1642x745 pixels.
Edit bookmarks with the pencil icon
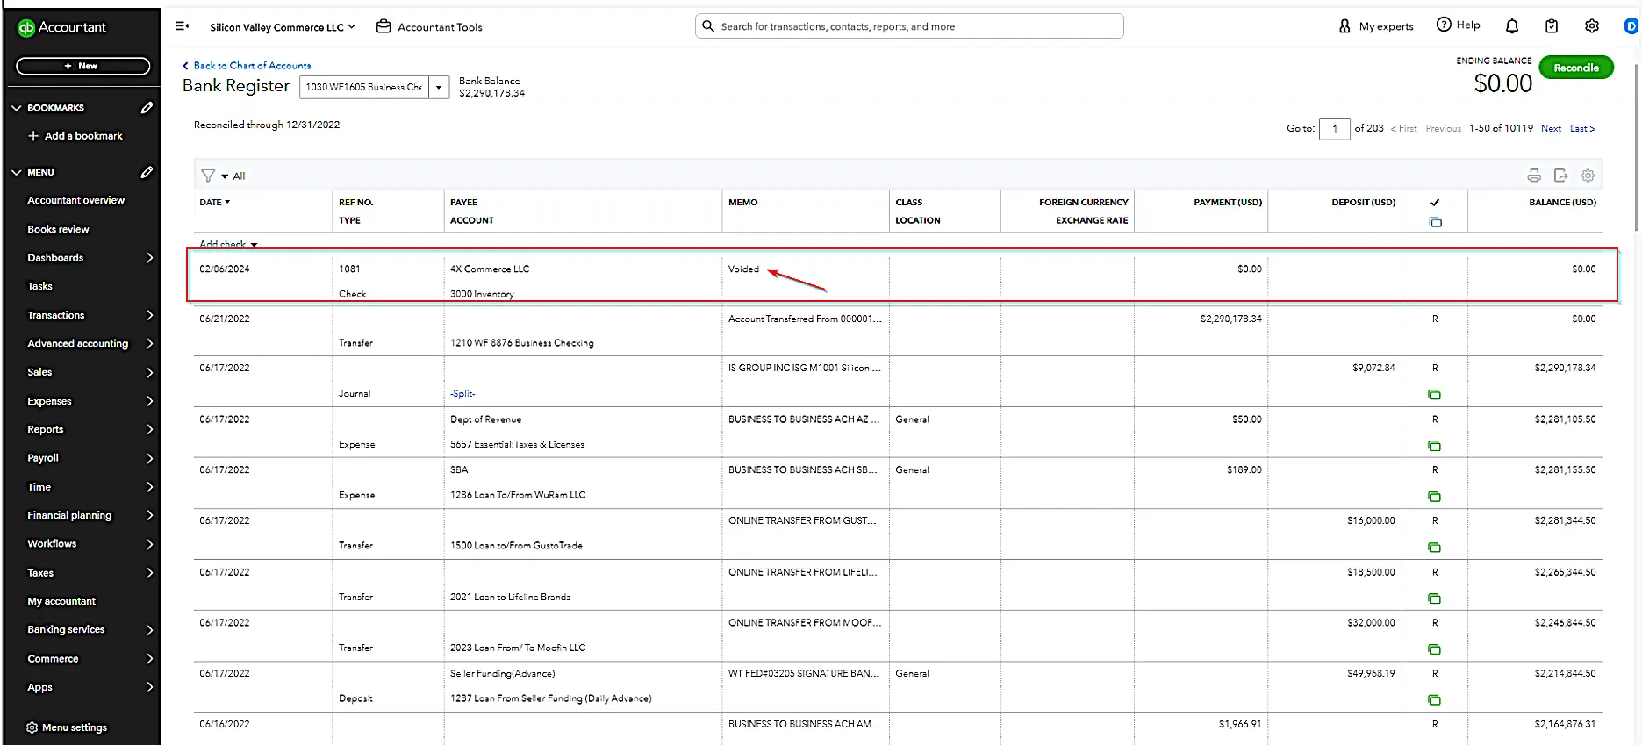[x=147, y=107]
